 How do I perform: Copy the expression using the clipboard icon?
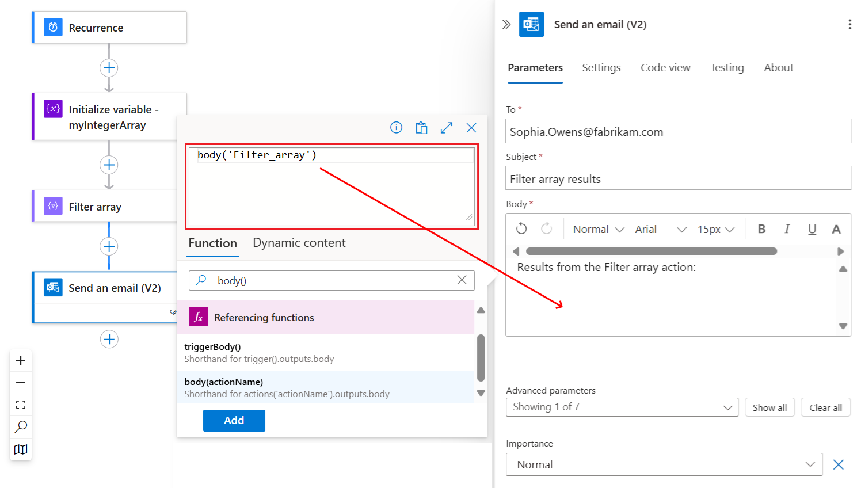[421, 128]
